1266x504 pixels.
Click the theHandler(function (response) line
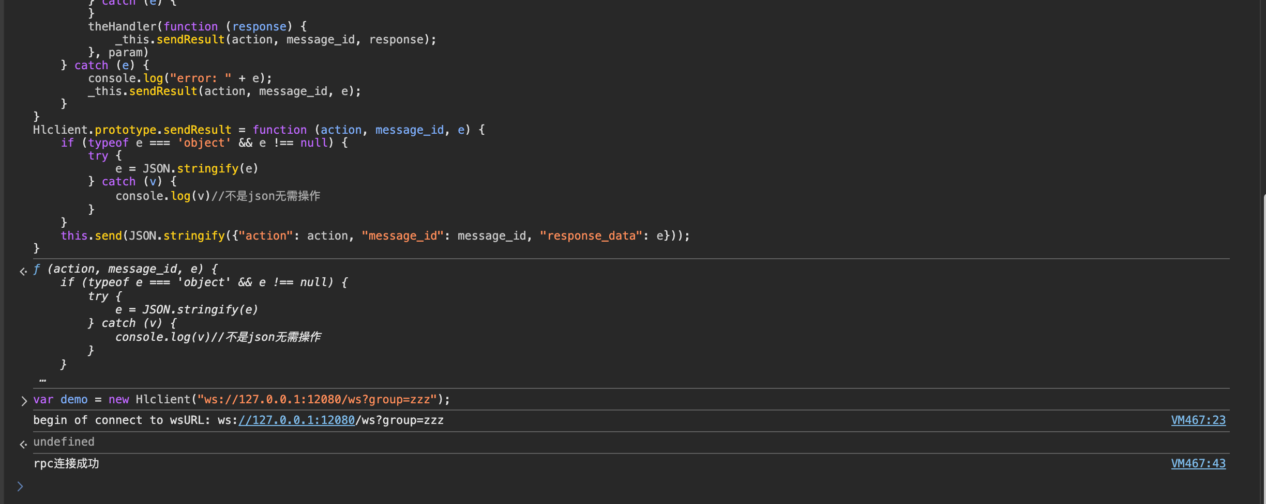[x=198, y=27]
